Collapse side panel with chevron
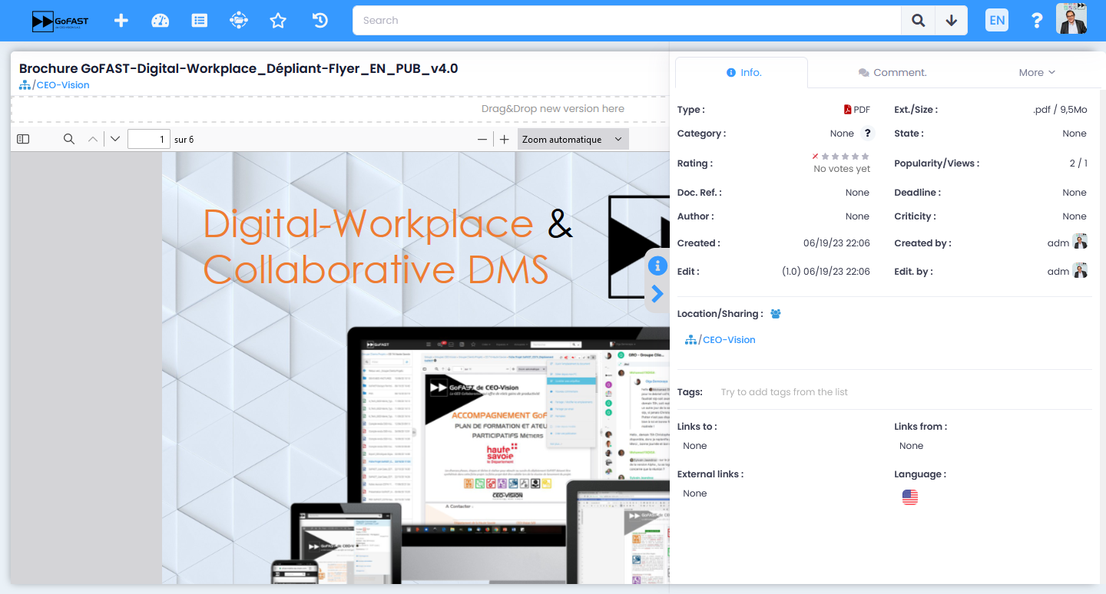1106x594 pixels. (657, 294)
